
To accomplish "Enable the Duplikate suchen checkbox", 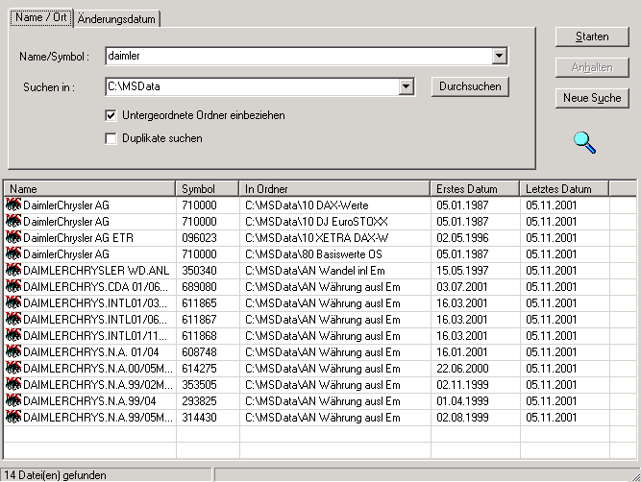I will (111, 138).
